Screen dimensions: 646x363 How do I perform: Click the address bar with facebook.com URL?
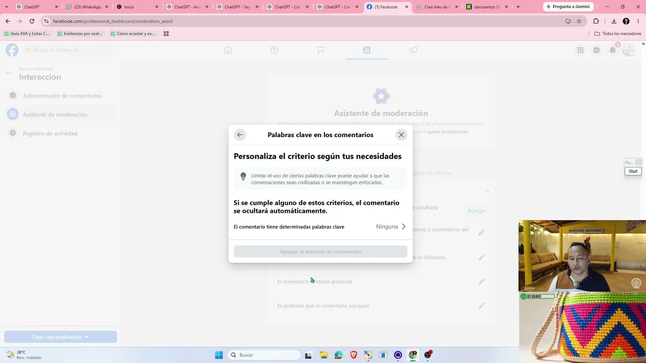(303, 21)
